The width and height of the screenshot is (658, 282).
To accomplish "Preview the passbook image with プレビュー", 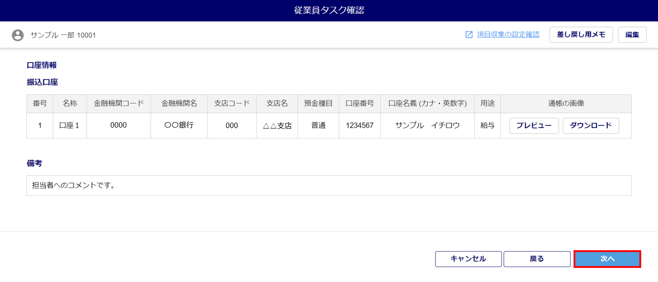I will [534, 125].
